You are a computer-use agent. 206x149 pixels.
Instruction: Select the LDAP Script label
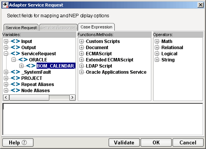99,66
